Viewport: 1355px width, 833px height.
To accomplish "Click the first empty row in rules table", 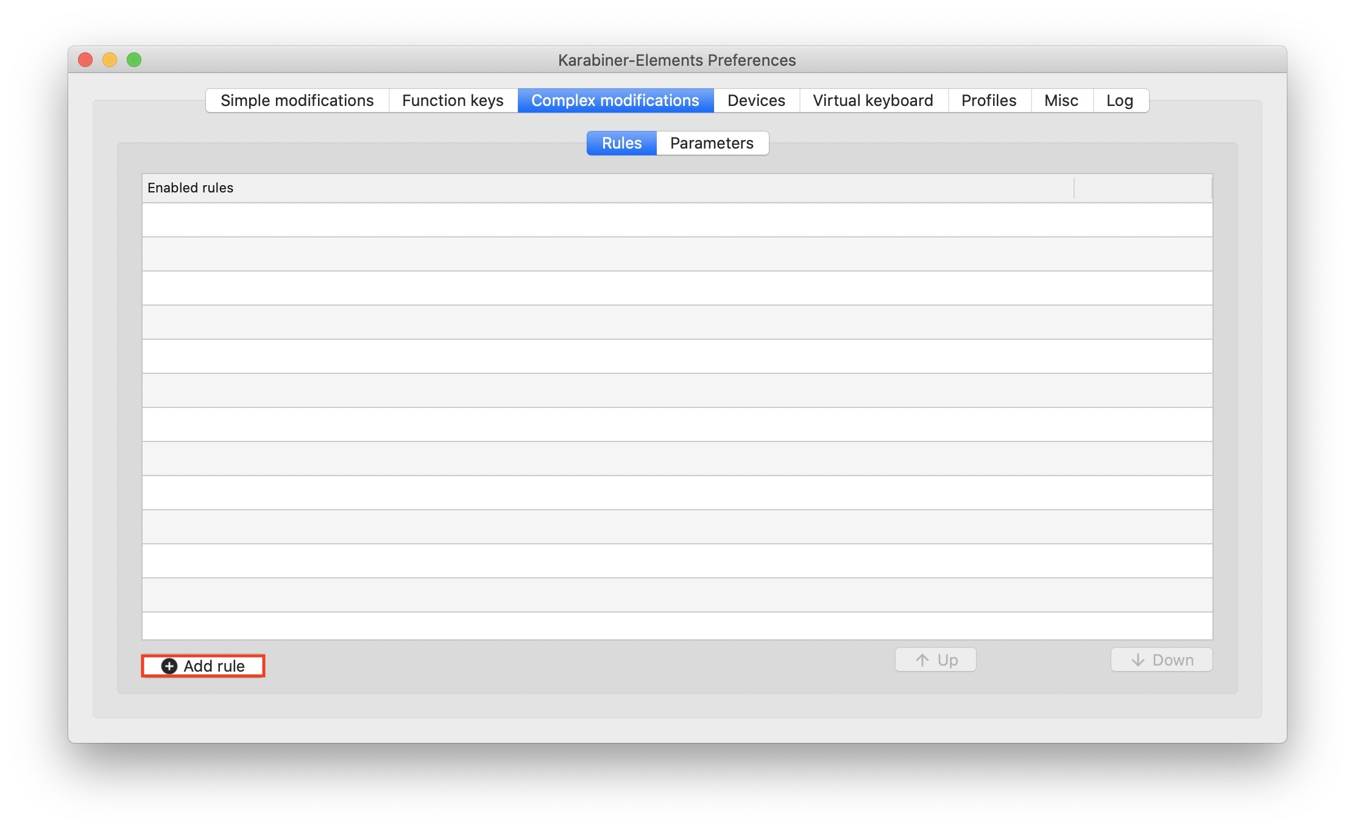I will (676, 220).
